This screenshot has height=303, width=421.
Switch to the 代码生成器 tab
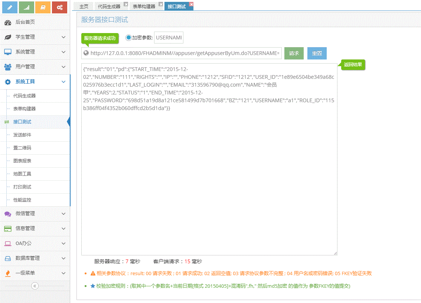tap(109, 6)
